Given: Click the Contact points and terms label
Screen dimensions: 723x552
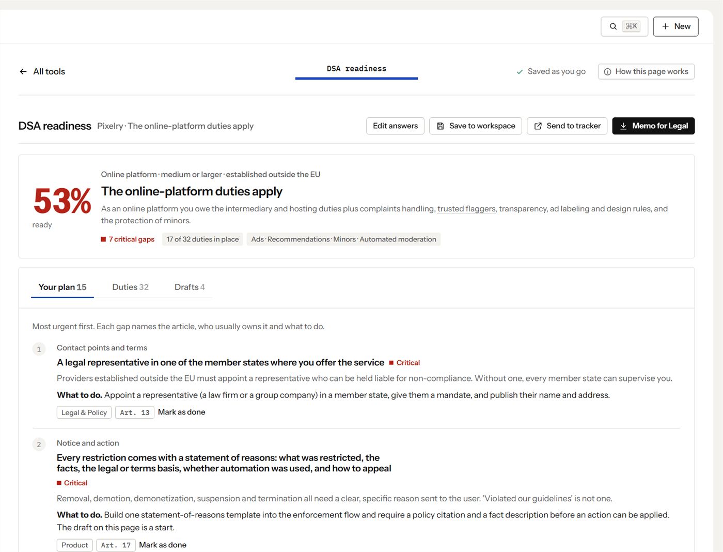Looking at the screenshot, I should click(x=102, y=348).
